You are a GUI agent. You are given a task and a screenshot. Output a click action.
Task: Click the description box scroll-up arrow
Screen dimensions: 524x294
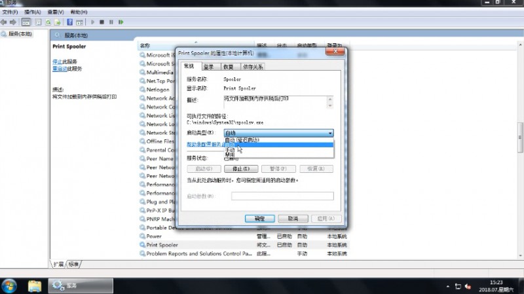330,100
